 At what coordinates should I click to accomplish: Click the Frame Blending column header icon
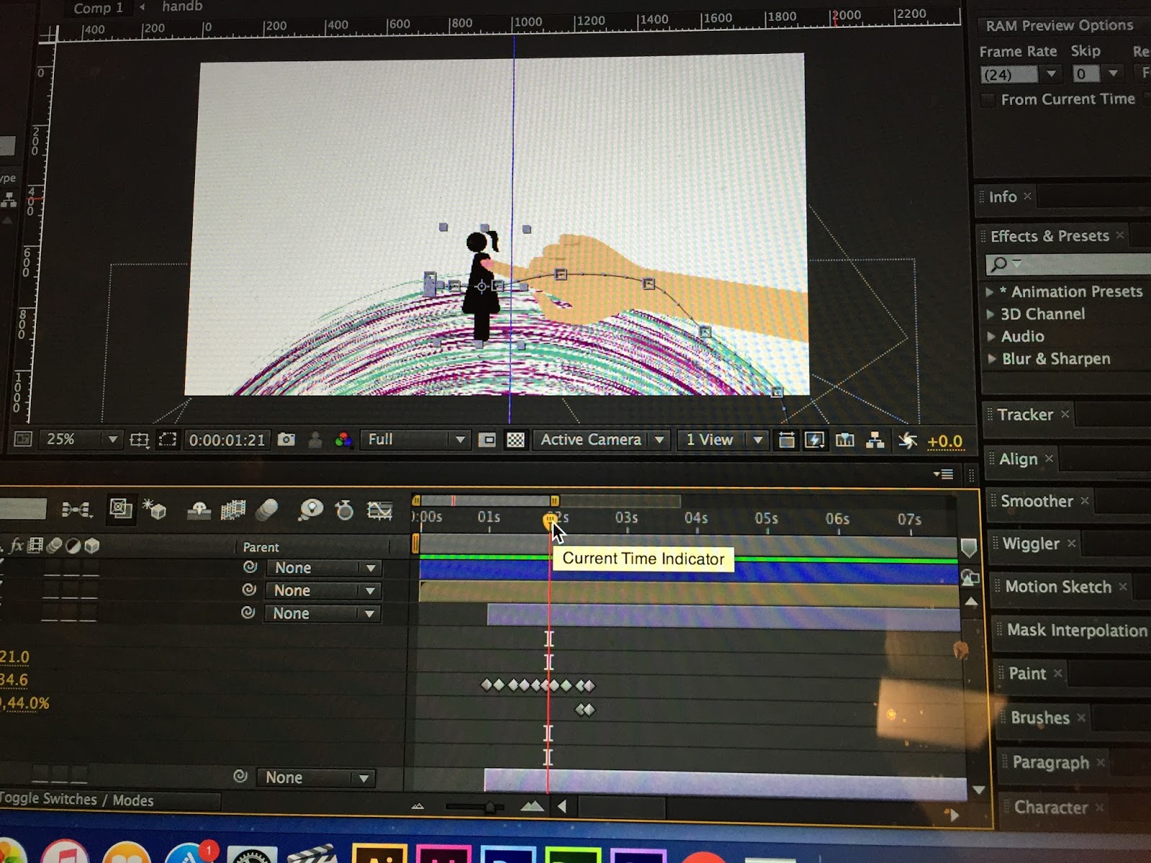35,546
